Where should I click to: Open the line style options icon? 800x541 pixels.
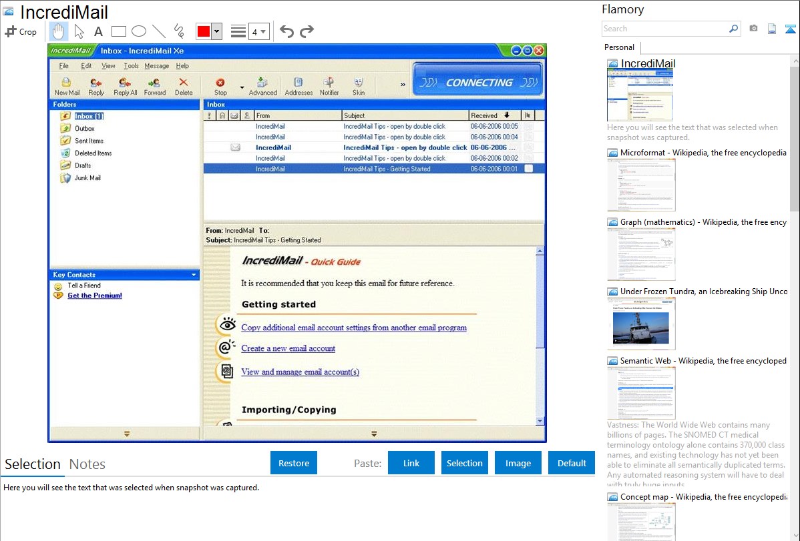pyautogui.click(x=238, y=31)
